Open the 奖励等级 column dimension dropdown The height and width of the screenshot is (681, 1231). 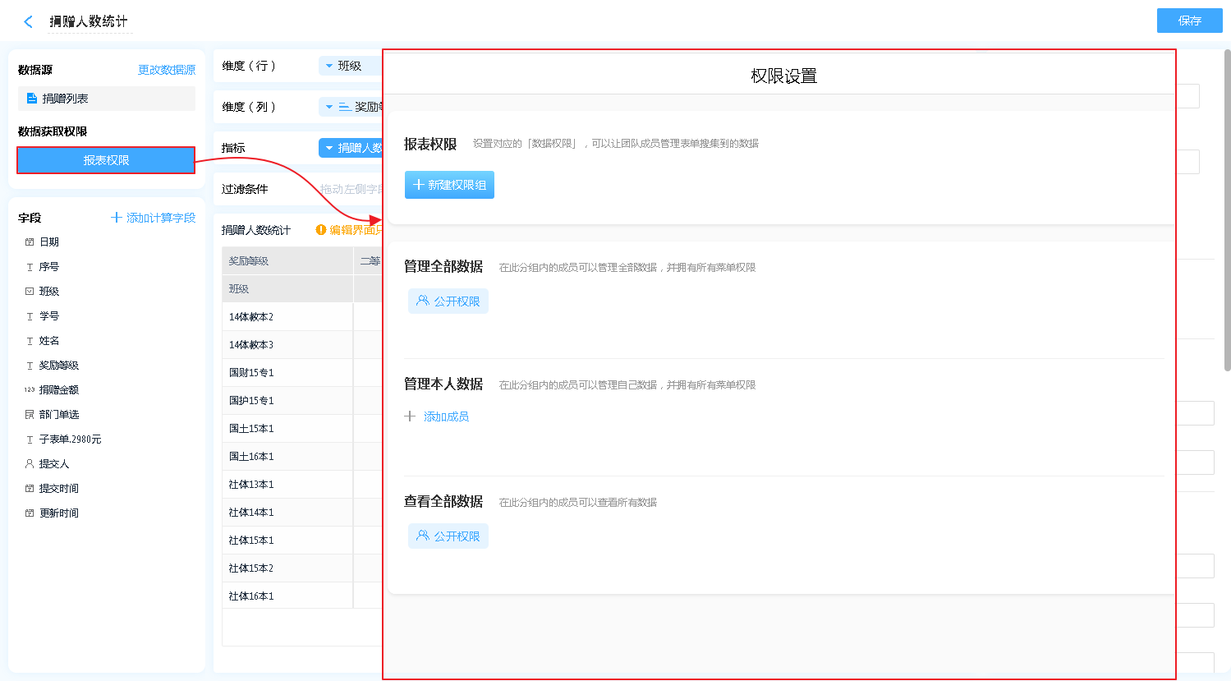(x=329, y=107)
